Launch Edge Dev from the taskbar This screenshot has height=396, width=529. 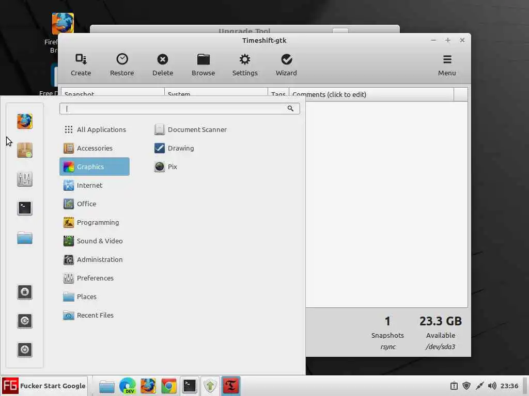pos(128,386)
